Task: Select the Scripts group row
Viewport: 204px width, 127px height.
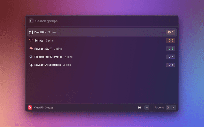Action: point(96,41)
